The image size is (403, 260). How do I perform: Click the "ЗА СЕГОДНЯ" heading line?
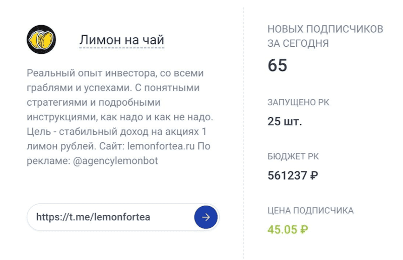pyautogui.click(x=298, y=43)
